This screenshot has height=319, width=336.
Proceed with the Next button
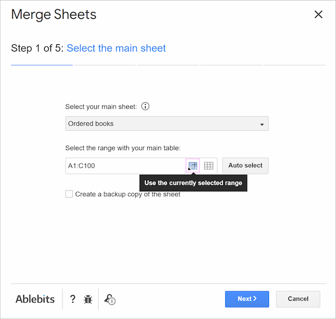(x=247, y=299)
